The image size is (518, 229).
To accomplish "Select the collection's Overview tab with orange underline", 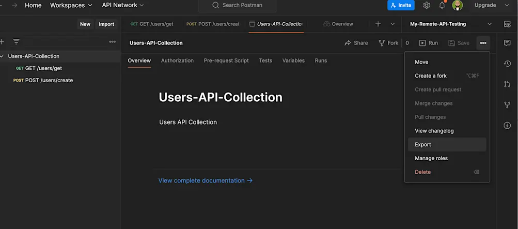I will [139, 60].
